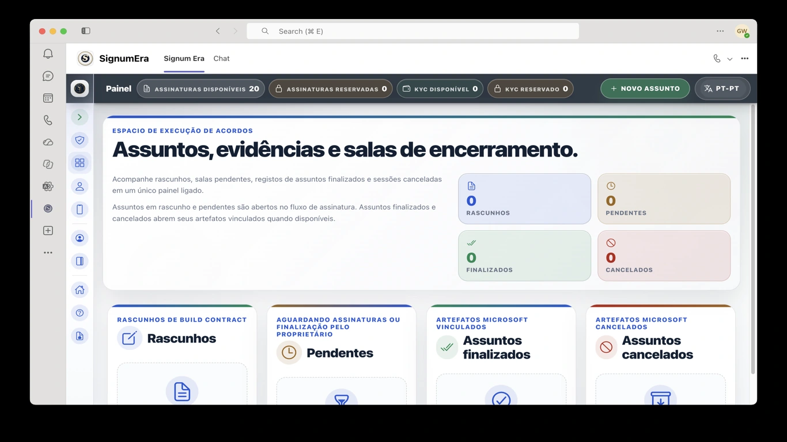The width and height of the screenshot is (787, 442).
Task: Open the mobile phone icon in SignumEra sidebar
Action: coord(80,209)
